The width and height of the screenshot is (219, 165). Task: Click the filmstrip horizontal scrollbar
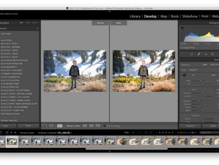[x=126, y=149]
